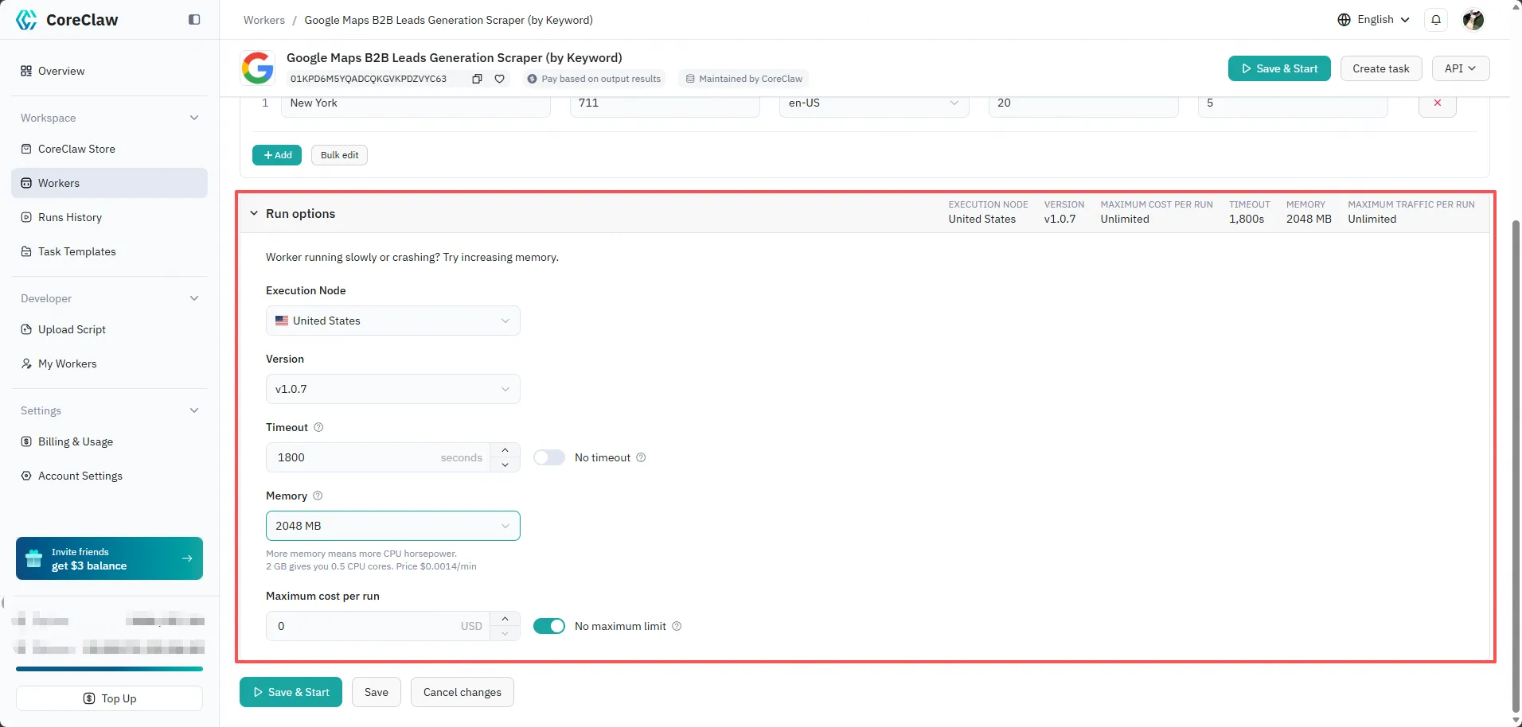Open My Workers page
The image size is (1522, 727).
(109, 363)
